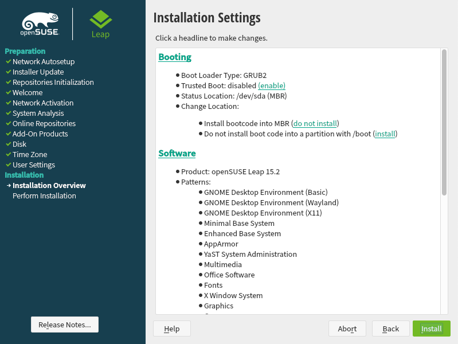Viewport: 458px width, 344px height.
Task: Click the 'Fonts' pattern entry
Action: pos(213,285)
